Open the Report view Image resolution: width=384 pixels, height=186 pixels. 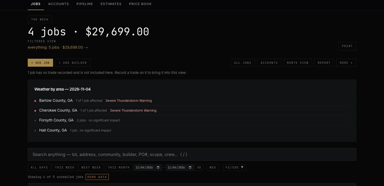pos(324,63)
